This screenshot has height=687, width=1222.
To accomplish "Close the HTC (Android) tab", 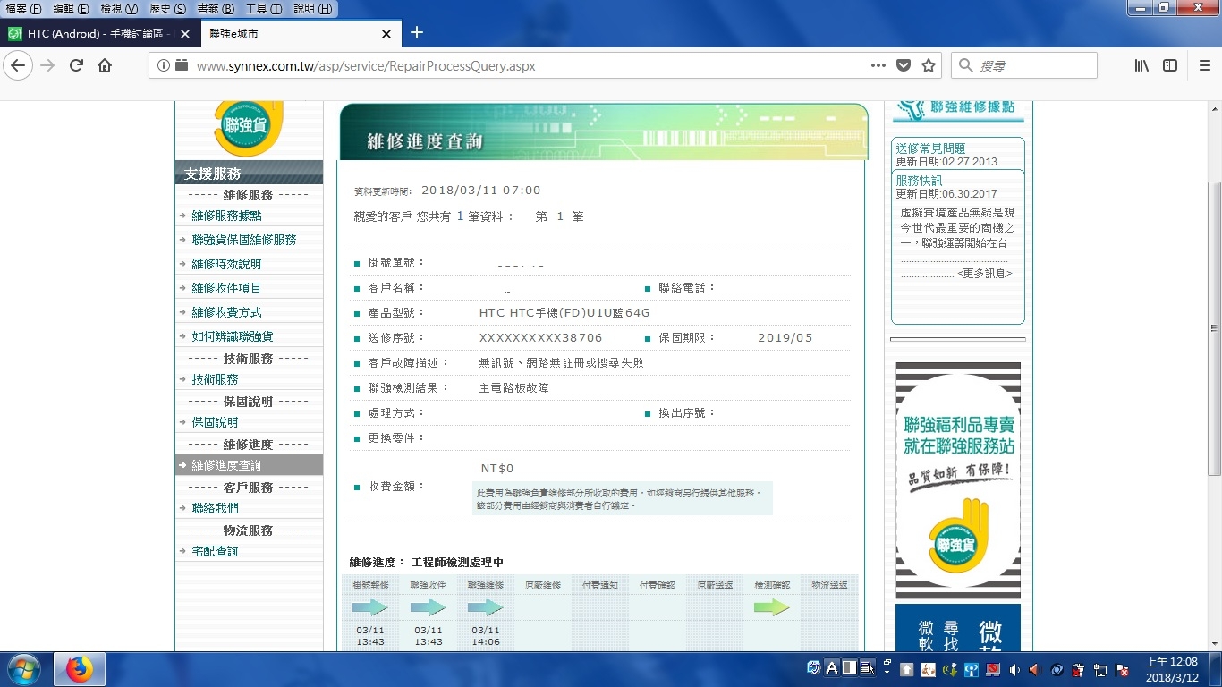I will 185,34.
